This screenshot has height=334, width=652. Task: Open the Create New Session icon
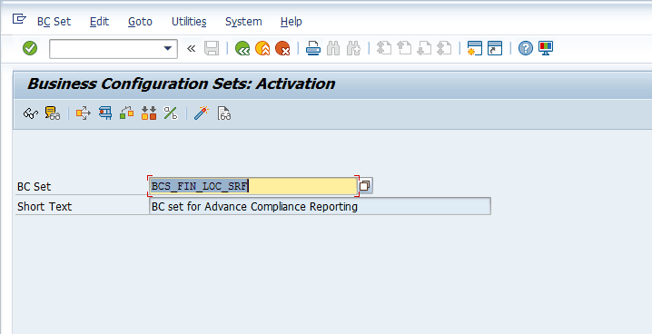474,49
